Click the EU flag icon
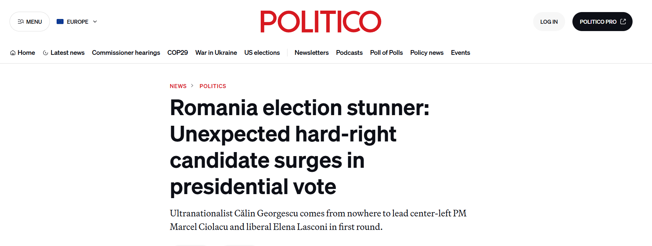The width and height of the screenshot is (652, 246). [60, 22]
